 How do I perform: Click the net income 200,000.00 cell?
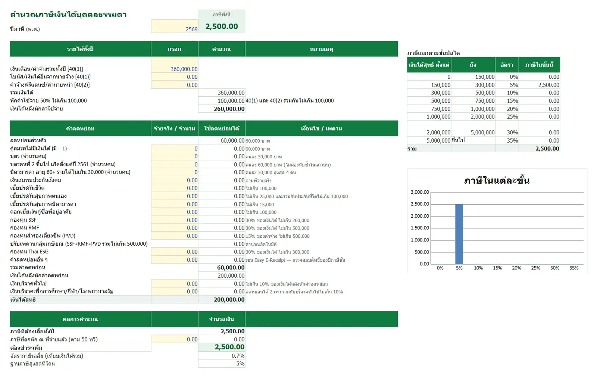[222, 299]
